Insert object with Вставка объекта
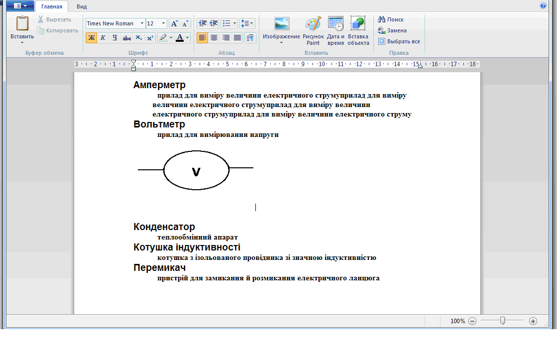 pyautogui.click(x=358, y=31)
